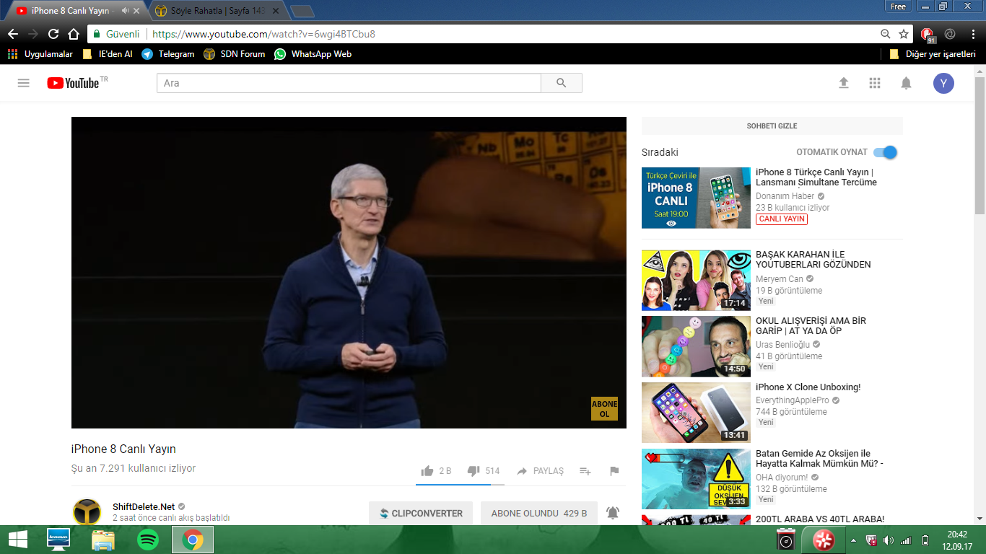Click the SOHBETİ GİZLE button
986x554 pixels.
pos(772,126)
